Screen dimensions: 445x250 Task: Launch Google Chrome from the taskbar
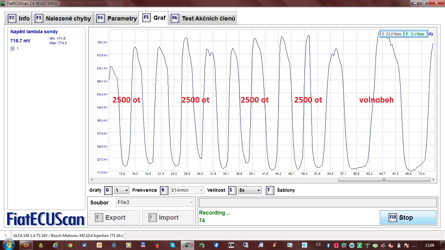click(70, 245)
